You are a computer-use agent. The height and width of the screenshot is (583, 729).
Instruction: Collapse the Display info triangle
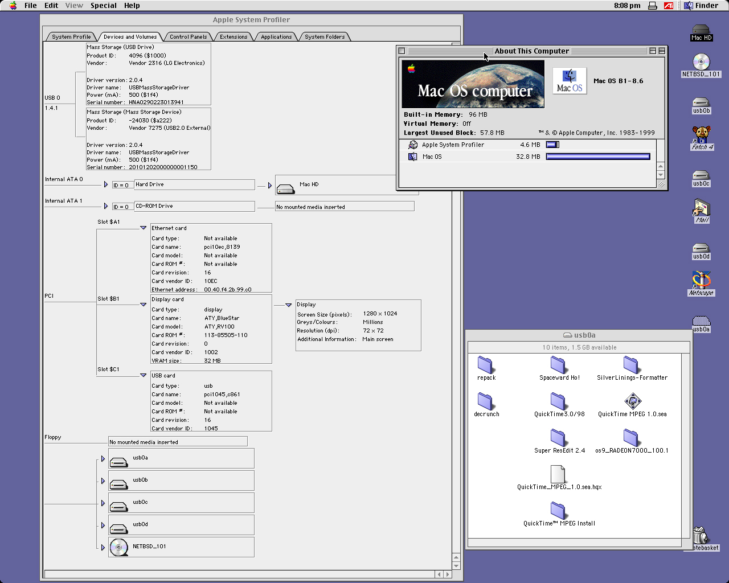[288, 305]
